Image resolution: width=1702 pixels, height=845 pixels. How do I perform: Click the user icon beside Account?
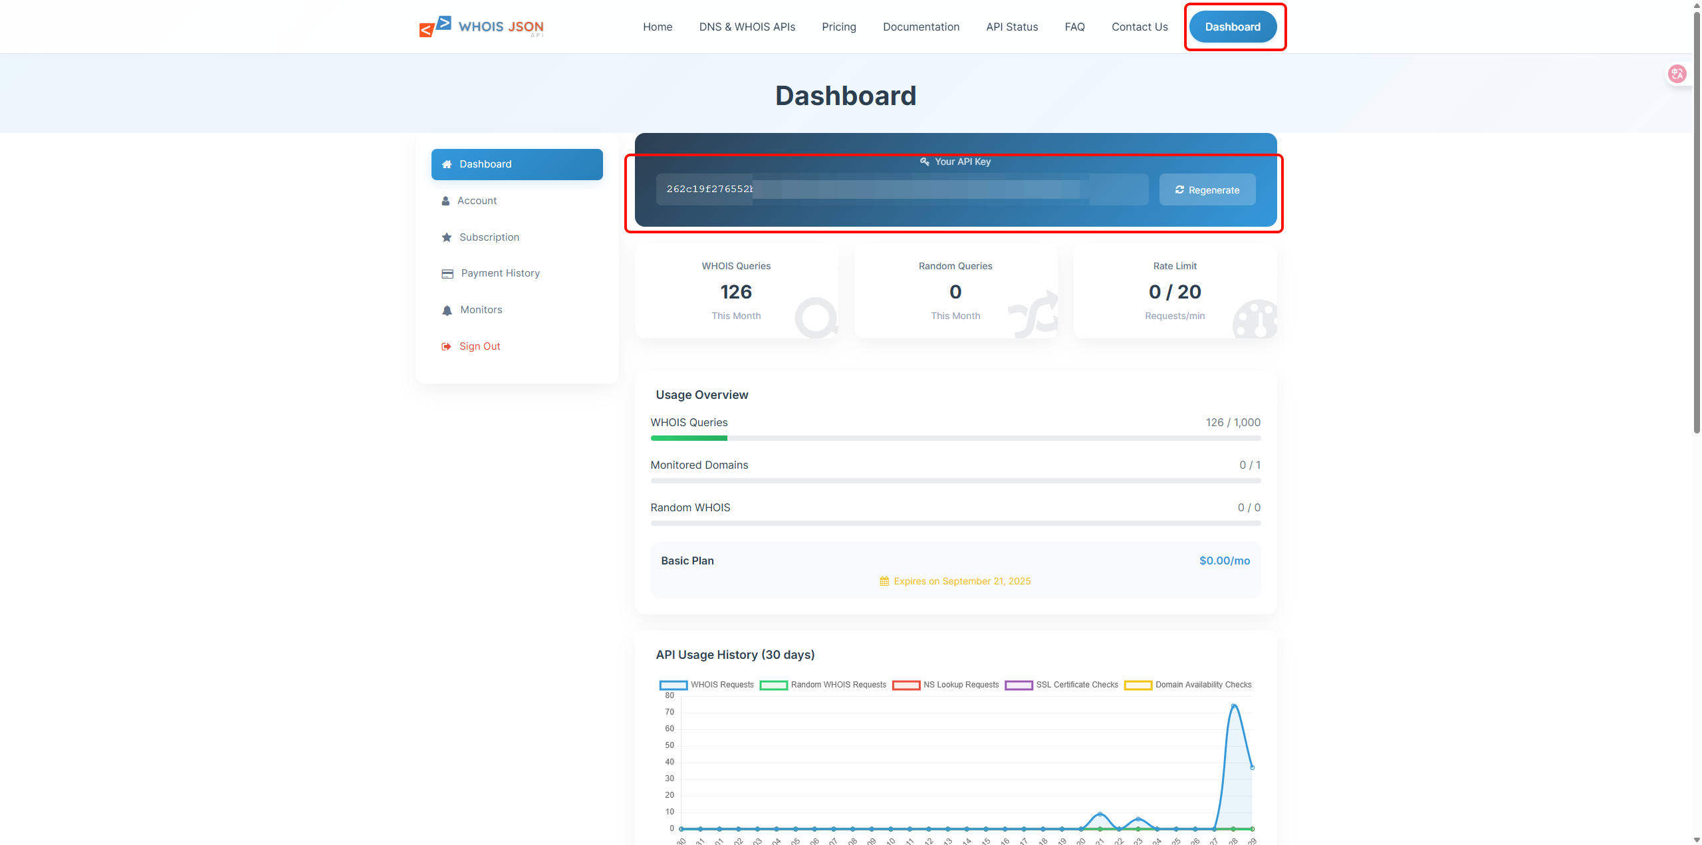pyautogui.click(x=445, y=201)
